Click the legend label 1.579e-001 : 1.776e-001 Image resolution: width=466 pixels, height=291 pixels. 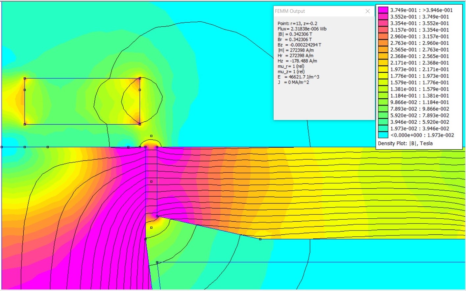[420, 83]
